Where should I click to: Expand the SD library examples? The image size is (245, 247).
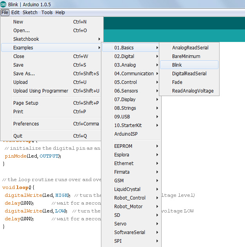click(131, 215)
